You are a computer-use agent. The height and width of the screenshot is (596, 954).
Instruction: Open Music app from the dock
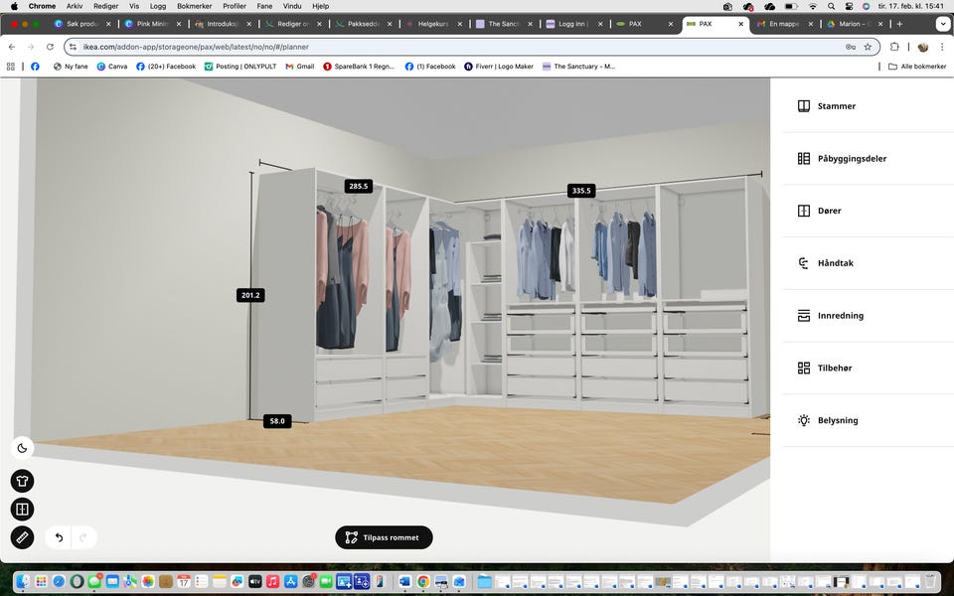pos(272,581)
